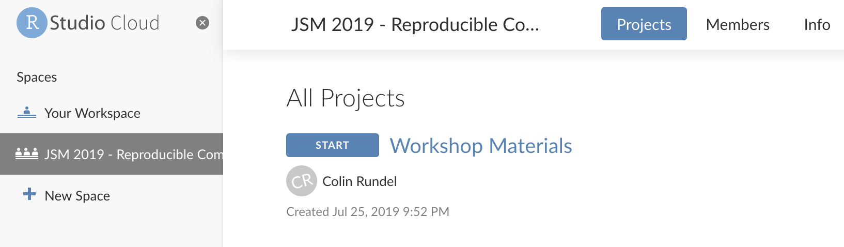Image resolution: width=844 pixels, height=247 pixels.
Task: Click the RStudio blue R logo
Action: tap(32, 23)
